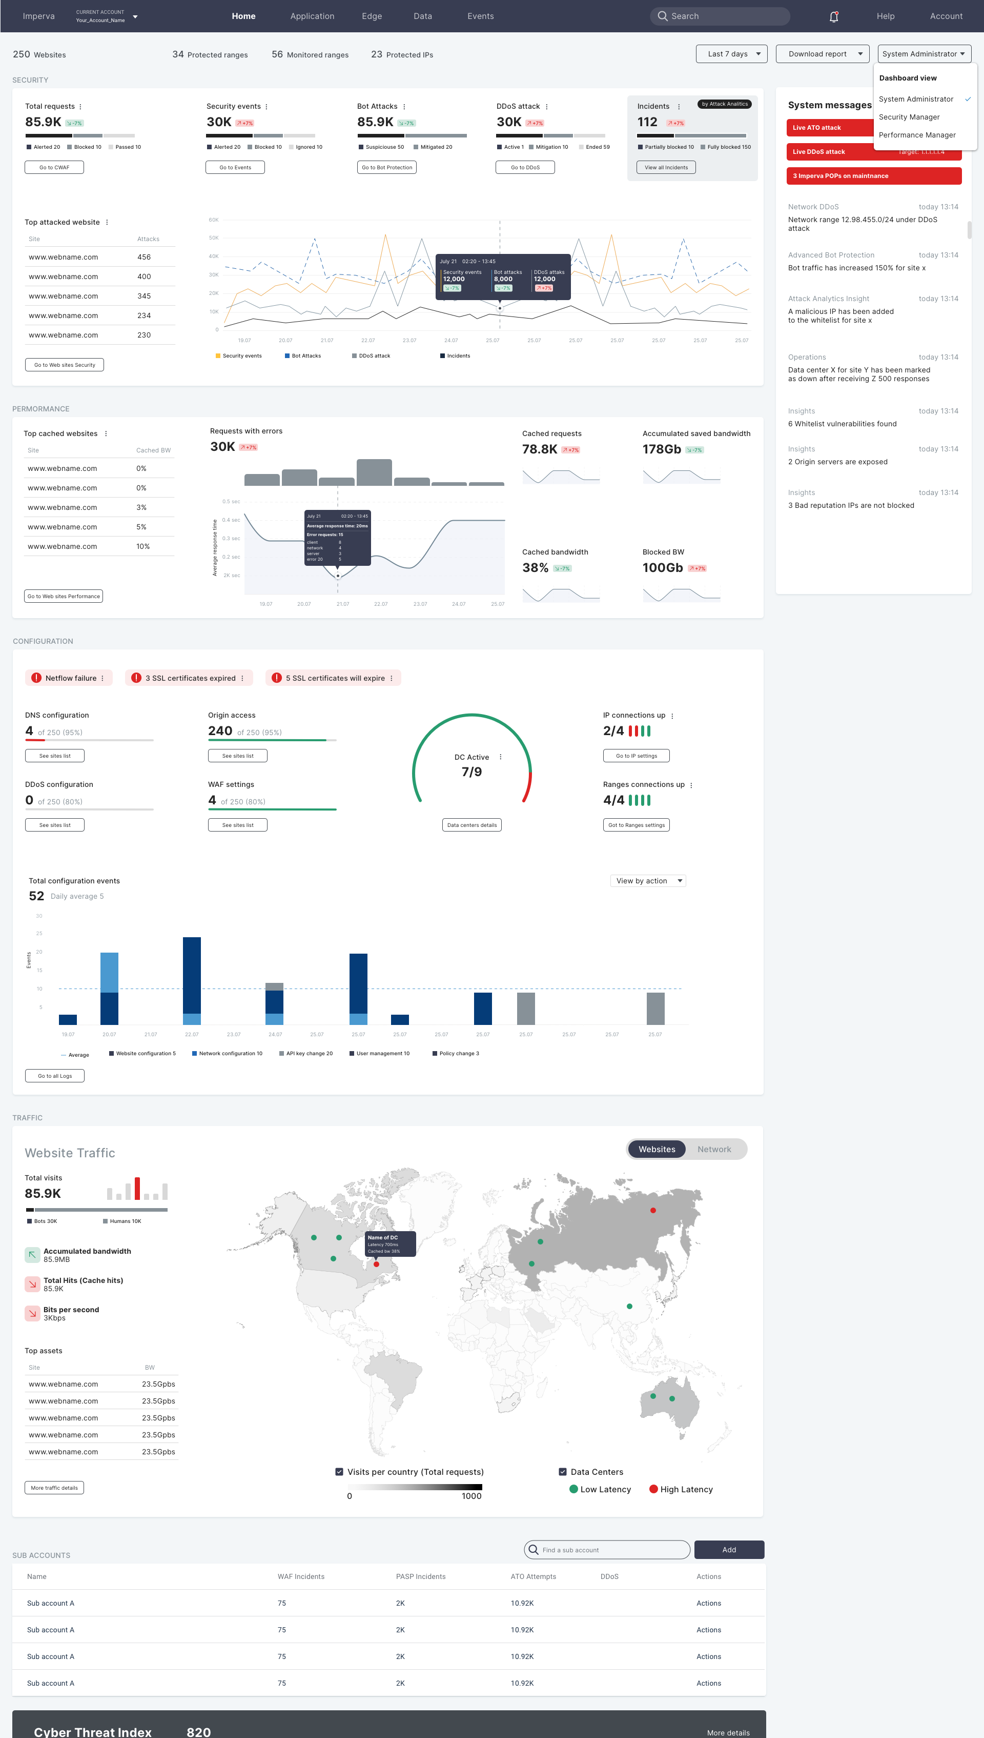
Task: Click magnifier icon in sub account search
Action: click(533, 1549)
